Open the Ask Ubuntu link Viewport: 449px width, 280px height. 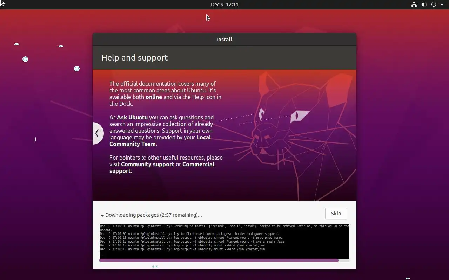[x=132, y=117]
